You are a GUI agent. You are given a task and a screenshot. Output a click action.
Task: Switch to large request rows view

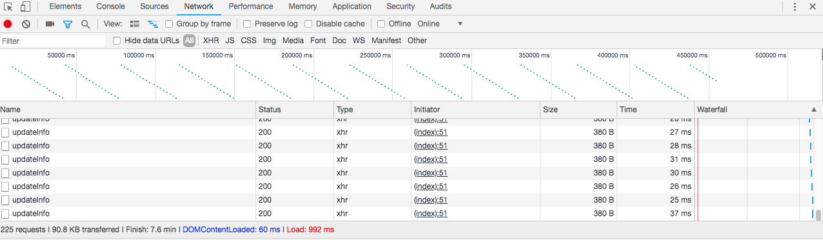point(135,24)
